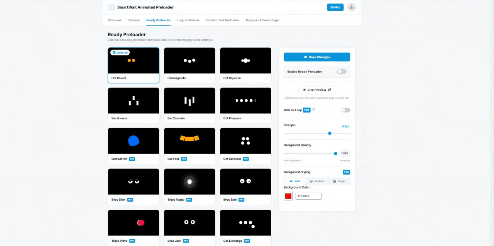This screenshot has width=494, height=246.
Task: Click the Selected checkmark badge on Dot Reveal
Action: [120, 53]
